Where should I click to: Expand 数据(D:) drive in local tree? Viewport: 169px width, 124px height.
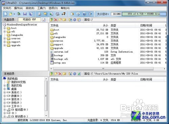(5, 96)
